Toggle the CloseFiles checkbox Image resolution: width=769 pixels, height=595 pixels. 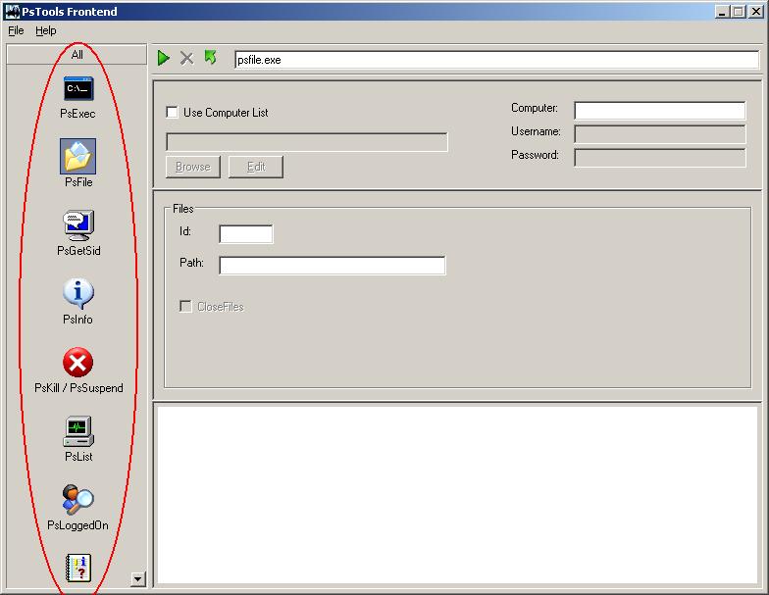pos(185,306)
